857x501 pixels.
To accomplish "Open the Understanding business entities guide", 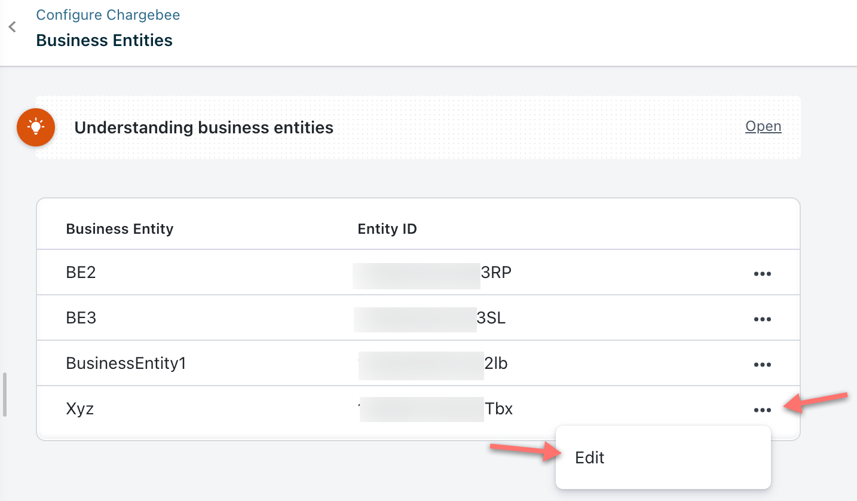I will pyautogui.click(x=763, y=127).
